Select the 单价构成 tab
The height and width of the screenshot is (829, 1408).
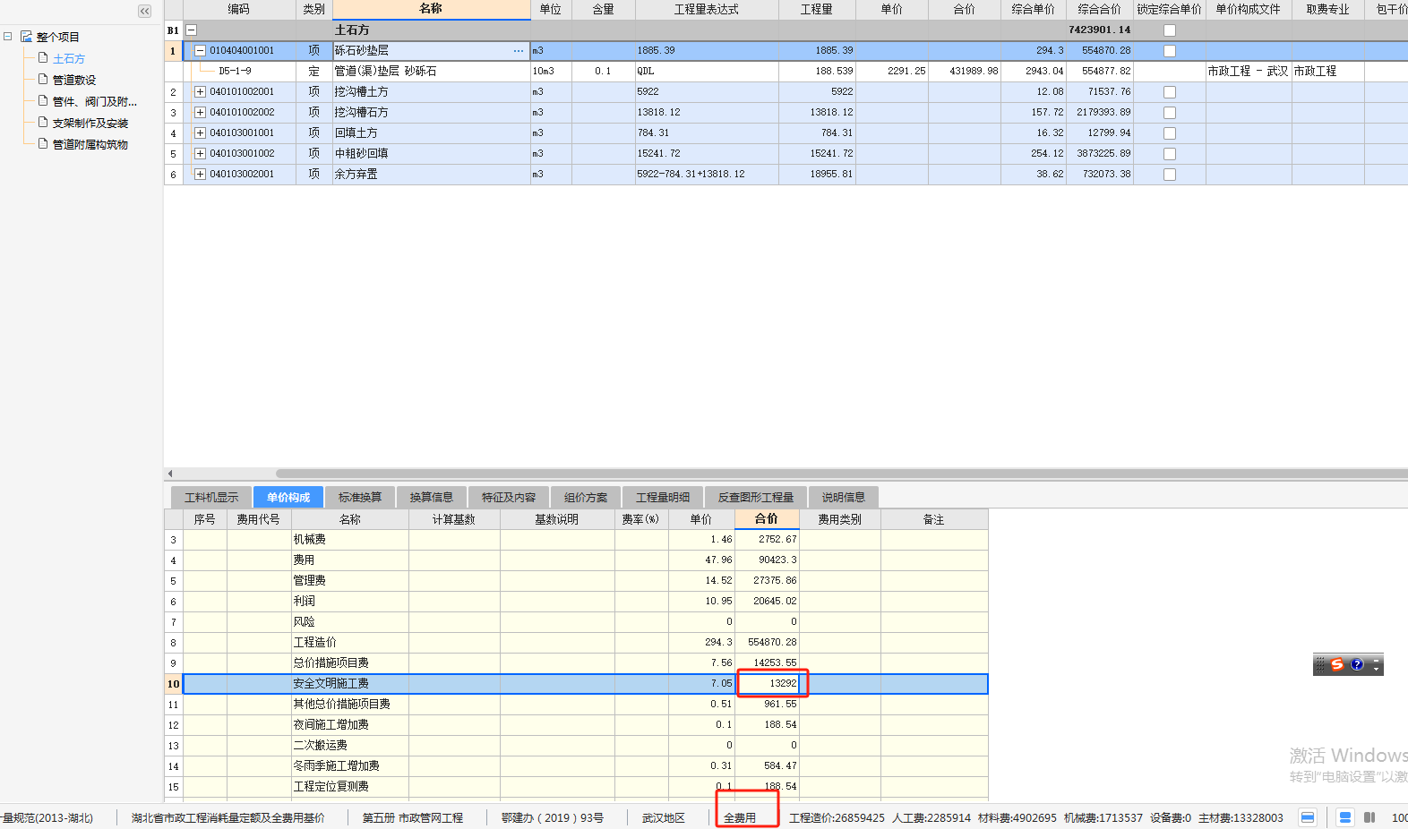[x=288, y=497]
